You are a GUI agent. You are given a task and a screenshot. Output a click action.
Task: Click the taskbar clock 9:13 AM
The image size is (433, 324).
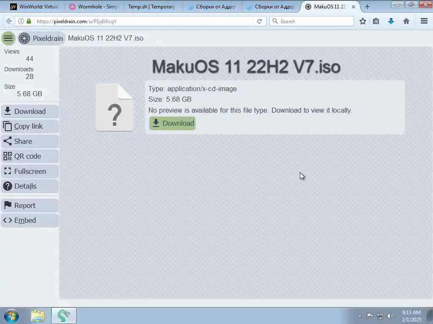point(411,316)
